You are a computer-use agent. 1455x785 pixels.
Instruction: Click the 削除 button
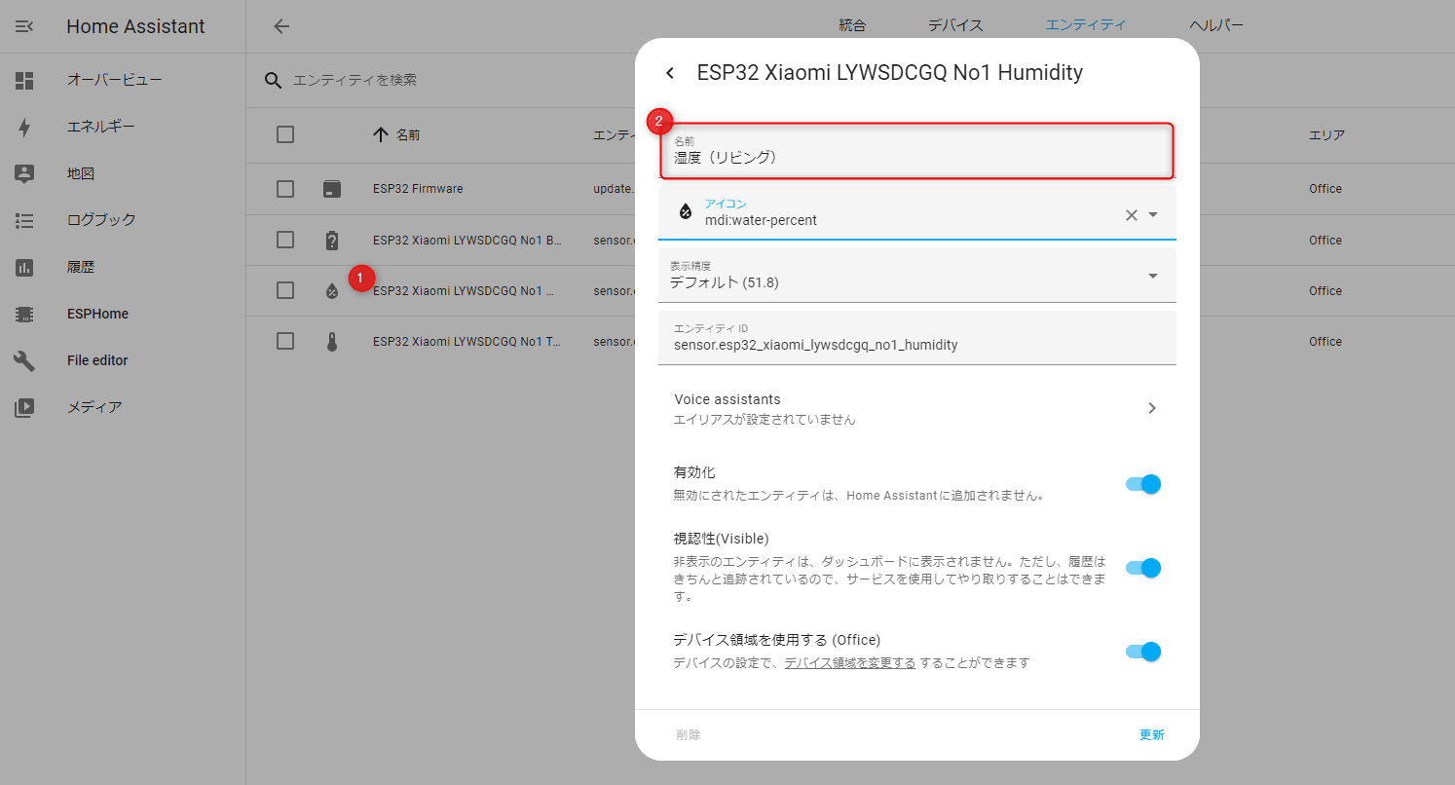(689, 735)
